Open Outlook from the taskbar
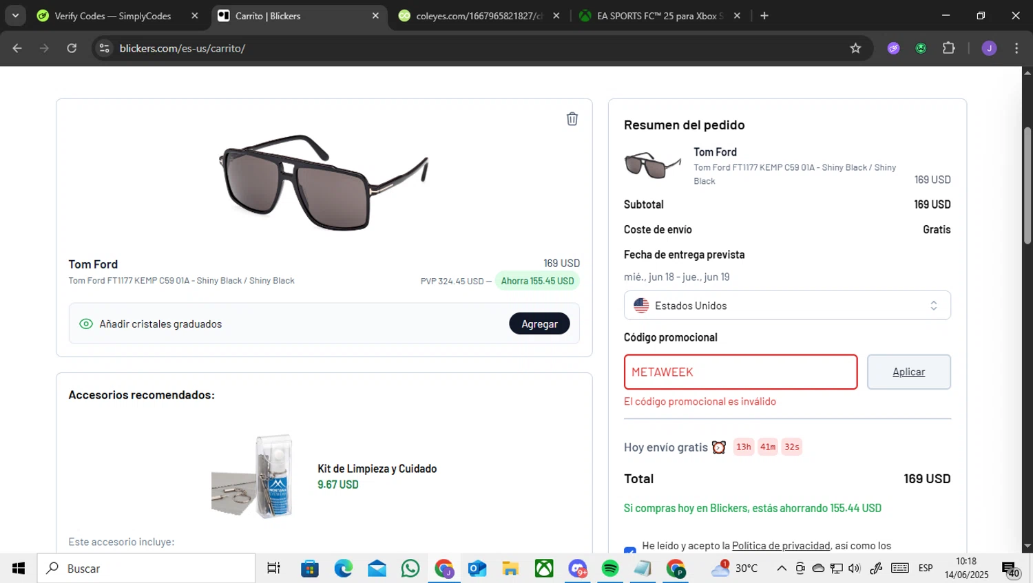This screenshot has height=583, width=1033. [x=477, y=569]
